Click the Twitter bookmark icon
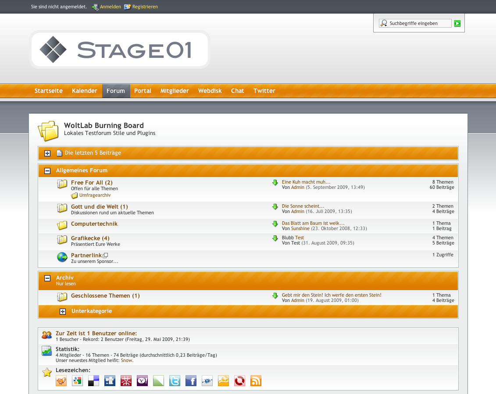Viewport: 496px width, 394px height. (175, 381)
